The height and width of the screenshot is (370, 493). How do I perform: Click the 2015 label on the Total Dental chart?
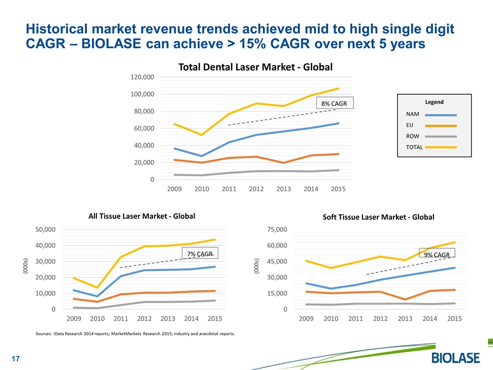(x=338, y=189)
